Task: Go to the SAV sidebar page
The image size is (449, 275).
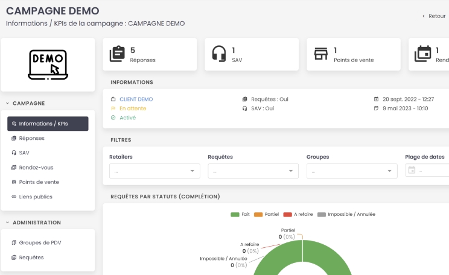Action: (48, 153)
